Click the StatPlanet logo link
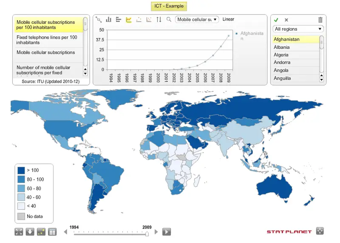 click(289, 232)
